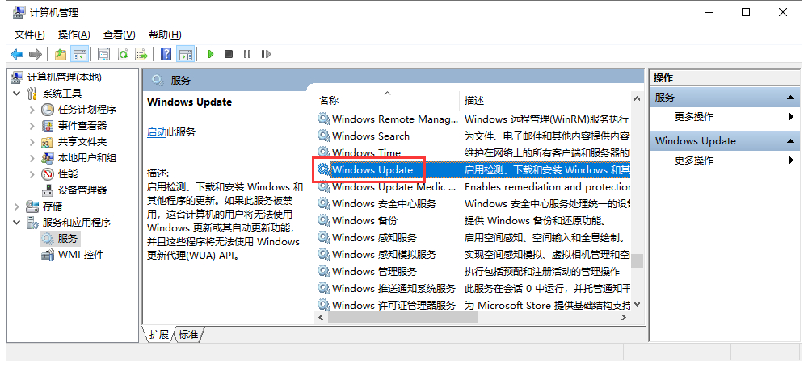
Task: Pause the service with the pause icon
Action: [247, 54]
